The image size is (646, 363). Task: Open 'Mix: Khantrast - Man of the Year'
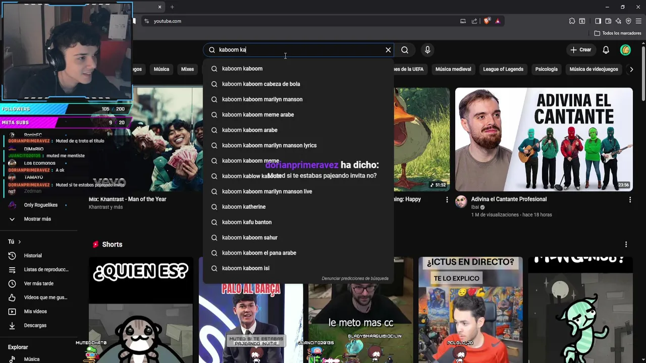(127, 199)
